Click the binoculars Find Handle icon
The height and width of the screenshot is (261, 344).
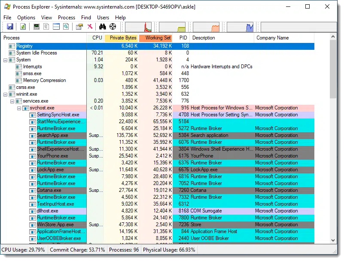click(102, 27)
